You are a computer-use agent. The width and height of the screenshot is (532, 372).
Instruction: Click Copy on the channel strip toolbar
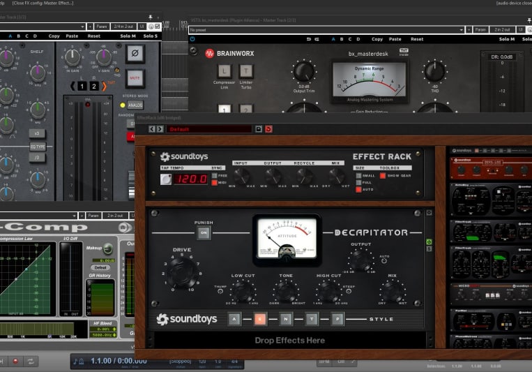(54, 36)
